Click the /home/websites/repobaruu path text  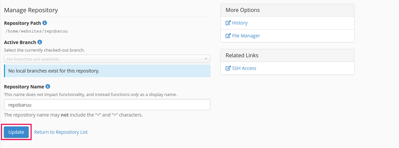[37, 31]
